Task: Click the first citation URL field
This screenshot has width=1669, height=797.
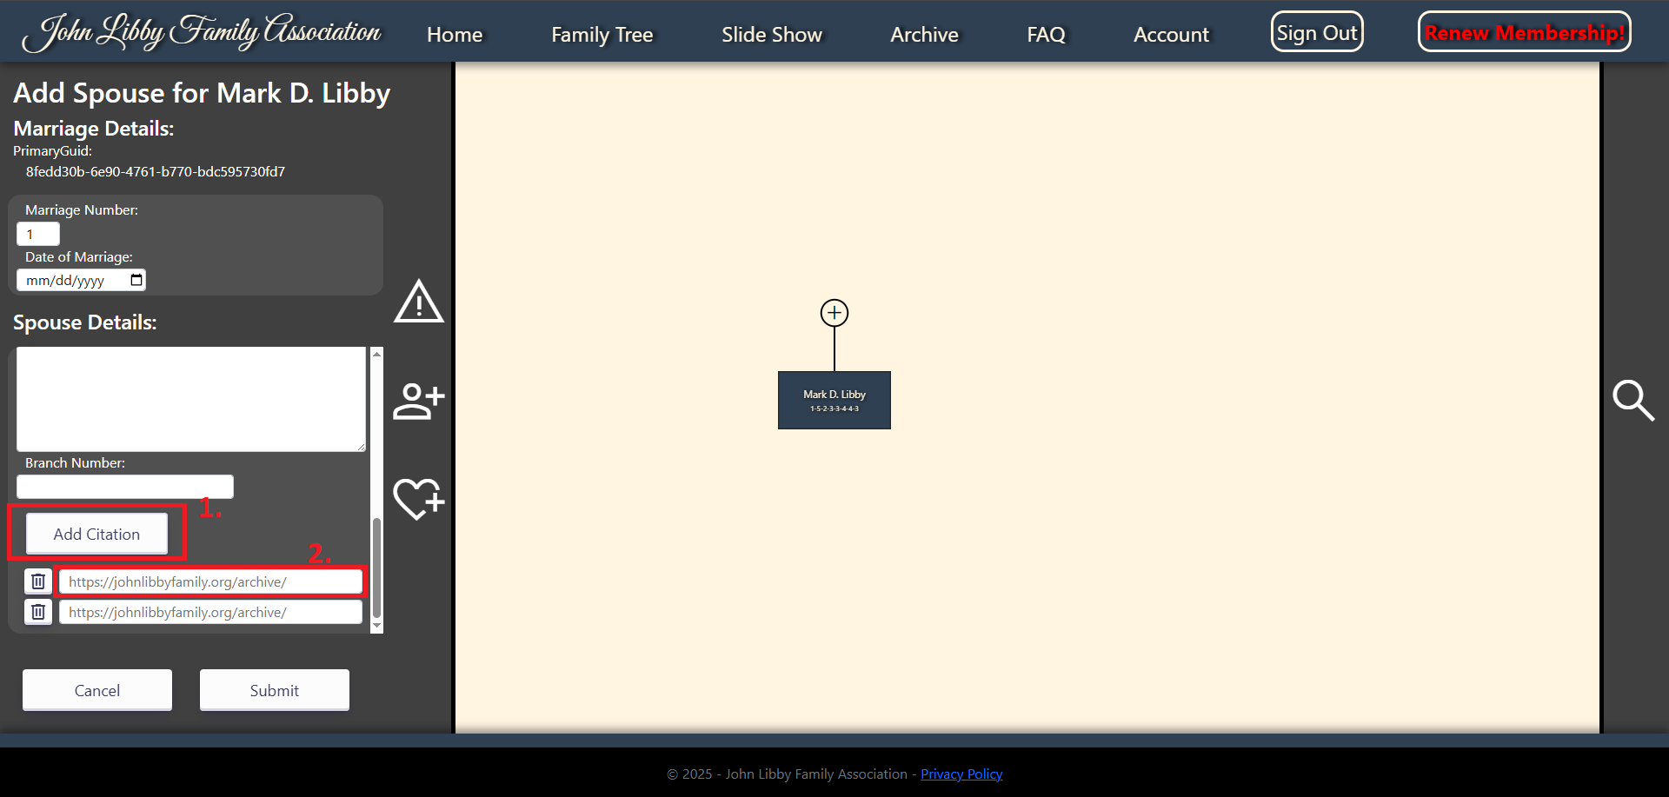Action: click(x=210, y=581)
